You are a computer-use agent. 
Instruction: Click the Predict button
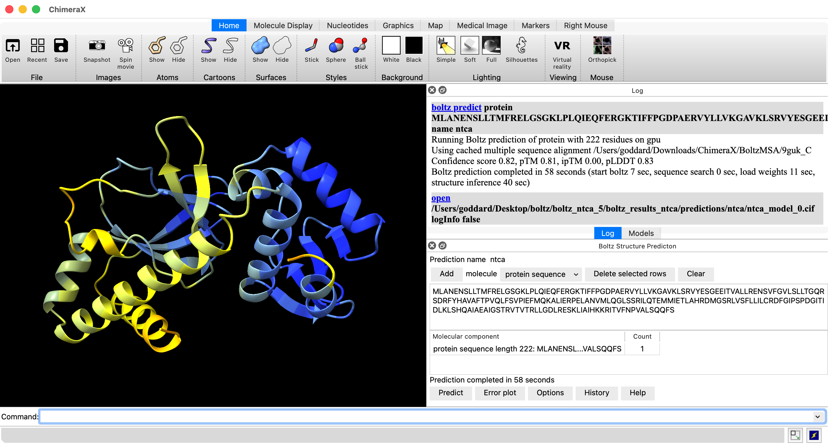(x=451, y=393)
